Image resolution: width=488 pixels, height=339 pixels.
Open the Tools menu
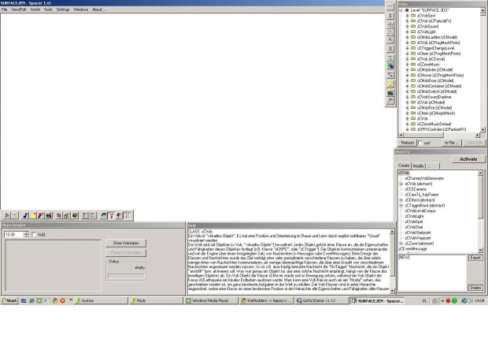pos(48,9)
